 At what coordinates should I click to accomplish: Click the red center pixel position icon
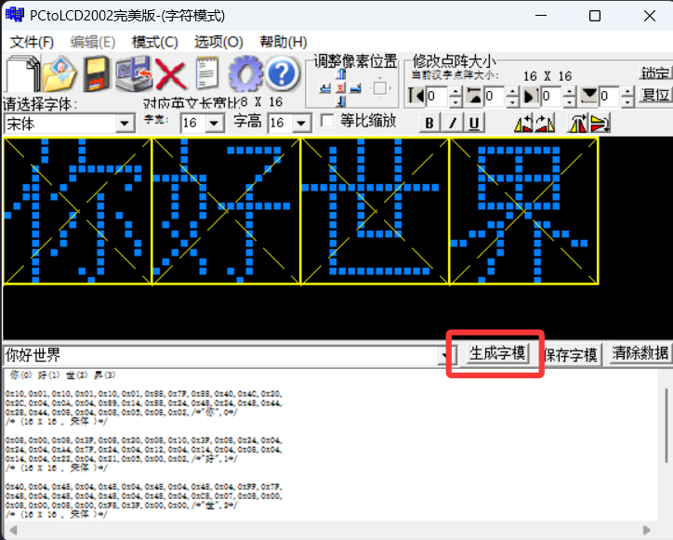tap(341, 88)
